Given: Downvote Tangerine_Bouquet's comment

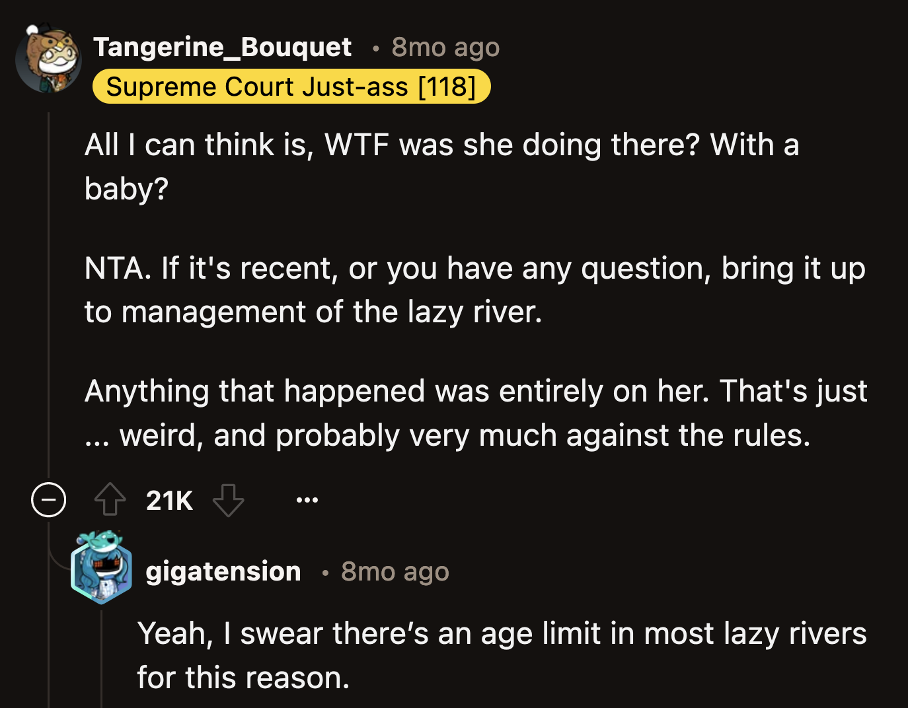Looking at the screenshot, I should 229,500.
